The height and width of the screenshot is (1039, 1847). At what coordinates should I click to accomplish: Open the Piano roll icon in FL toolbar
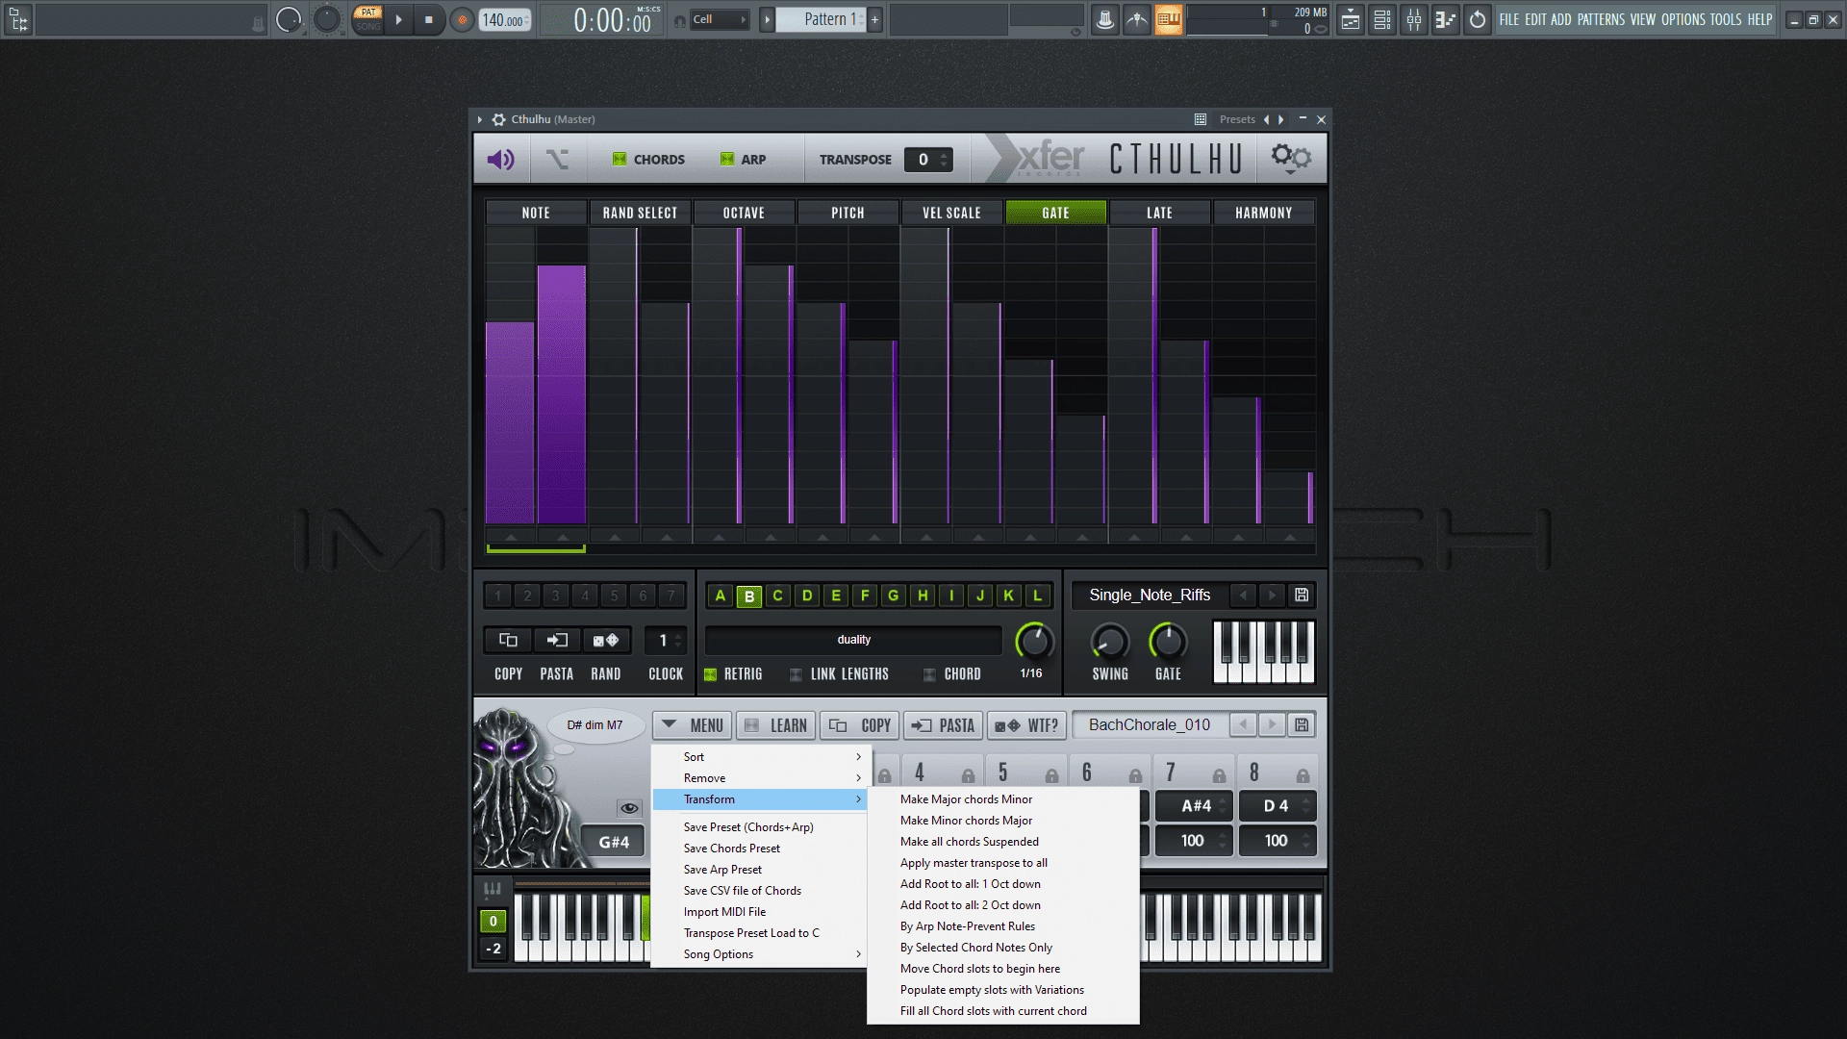(1446, 19)
